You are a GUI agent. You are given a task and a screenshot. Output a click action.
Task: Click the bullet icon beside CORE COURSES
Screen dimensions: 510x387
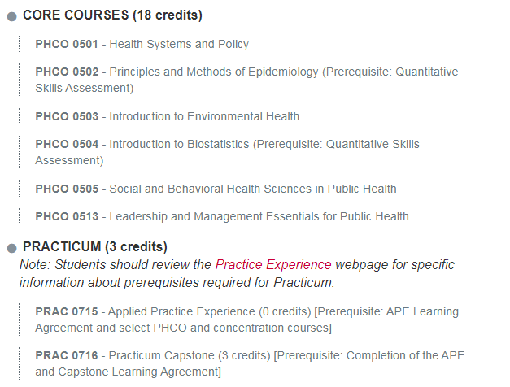pyautogui.click(x=11, y=16)
